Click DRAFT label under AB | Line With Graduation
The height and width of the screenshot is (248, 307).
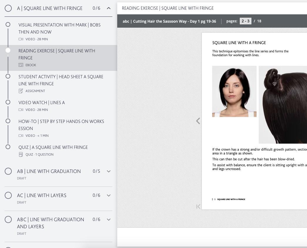click(x=21, y=178)
